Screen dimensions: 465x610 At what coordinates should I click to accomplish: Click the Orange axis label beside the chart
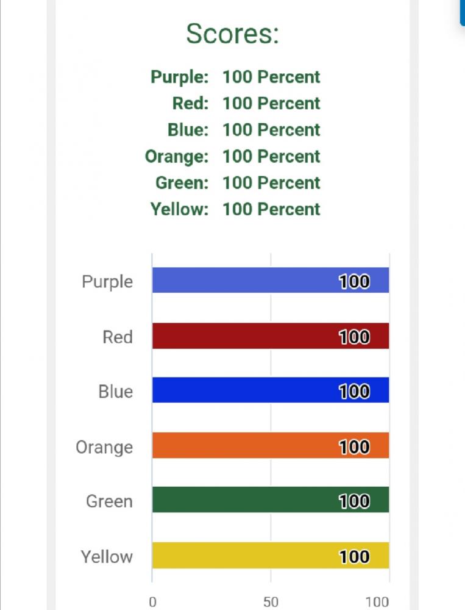click(x=104, y=447)
